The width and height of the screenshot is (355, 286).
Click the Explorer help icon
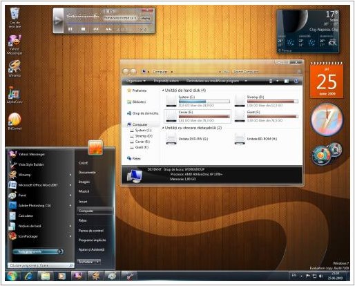[x=296, y=81]
